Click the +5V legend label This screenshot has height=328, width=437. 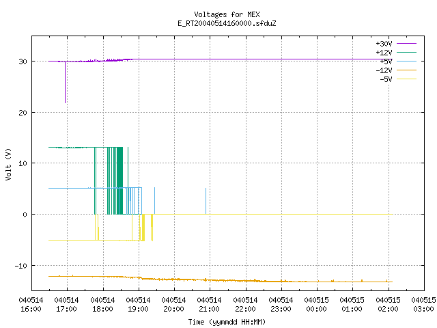click(386, 61)
